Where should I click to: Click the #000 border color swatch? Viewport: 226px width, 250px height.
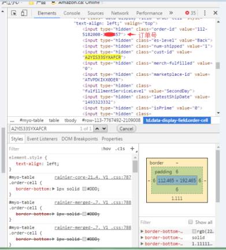84,189
